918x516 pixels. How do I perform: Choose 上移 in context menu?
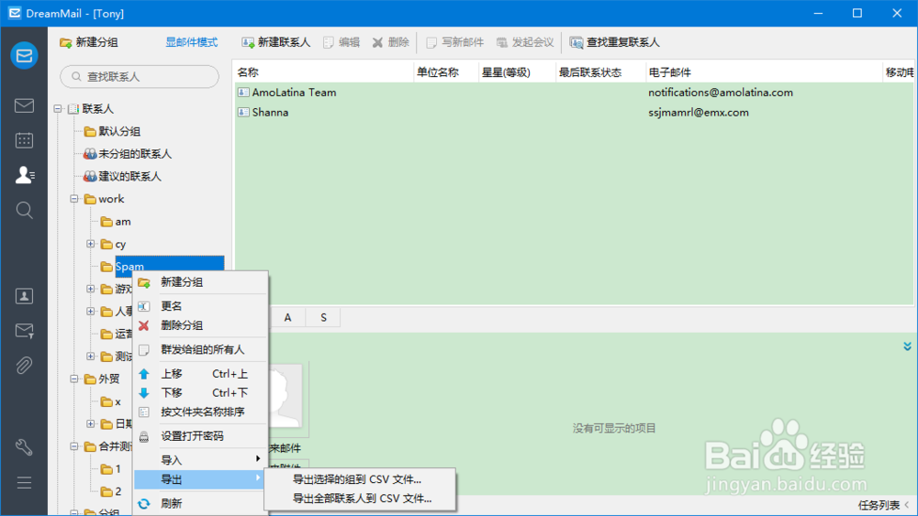pos(200,373)
